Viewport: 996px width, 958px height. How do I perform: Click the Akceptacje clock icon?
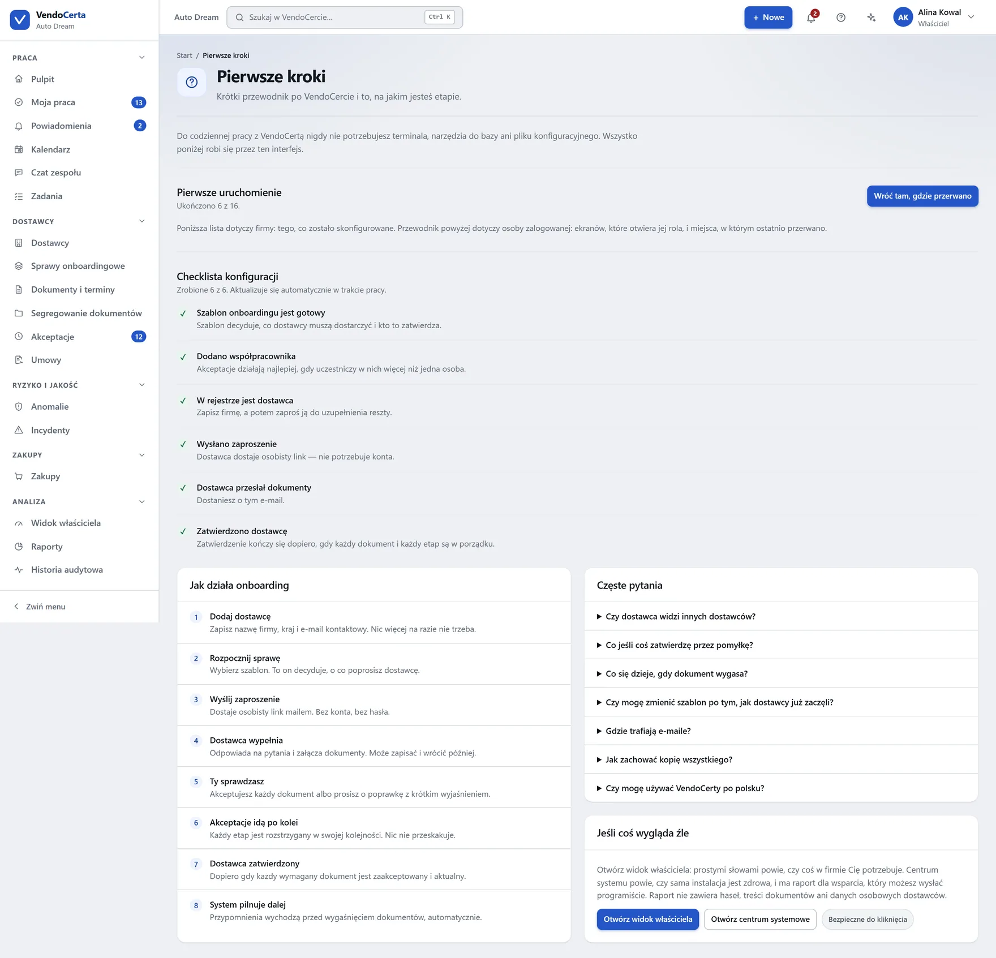[x=19, y=337]
